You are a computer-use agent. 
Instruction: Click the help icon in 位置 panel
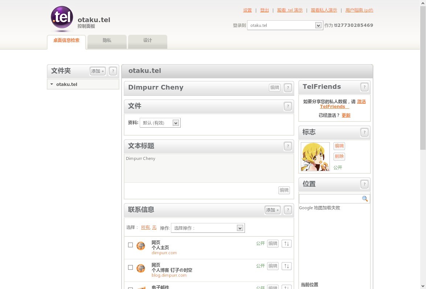pyautogui.click(x=364, y=184)
